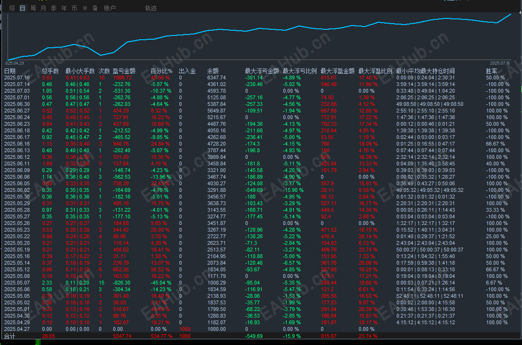Select the 日 daily tab
The height and width of the screenshot is (345, 522).
(x=22, y=8)
